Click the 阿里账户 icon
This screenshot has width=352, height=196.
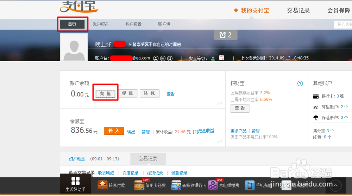point(316,107)
